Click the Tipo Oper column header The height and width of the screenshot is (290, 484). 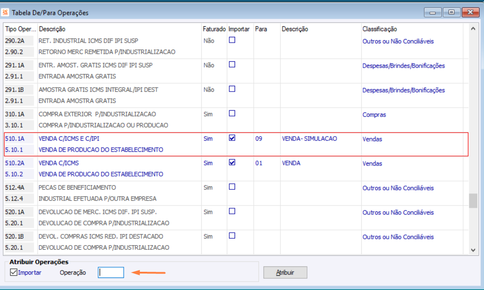click(x=20, y=29)
